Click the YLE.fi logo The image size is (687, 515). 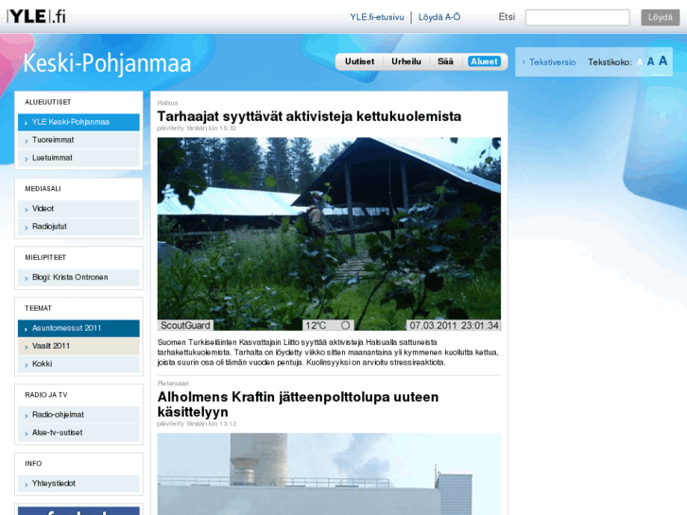pos(36,17)
